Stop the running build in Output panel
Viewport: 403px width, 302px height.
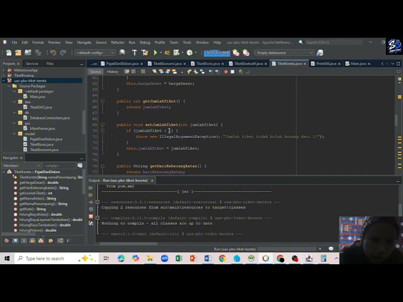(x=91, y=216)
